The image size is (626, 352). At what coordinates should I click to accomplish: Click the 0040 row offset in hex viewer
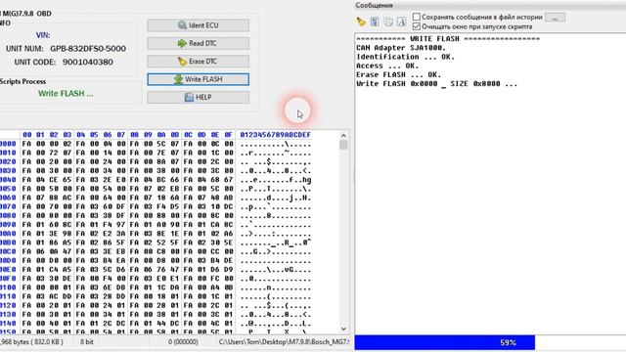pyautogui.click(x=8, y=180)
